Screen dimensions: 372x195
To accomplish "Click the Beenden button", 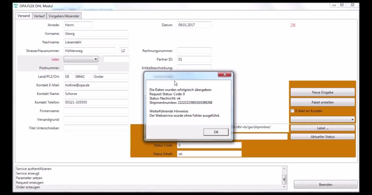I will pyautogui.click(x=326, y=184).
